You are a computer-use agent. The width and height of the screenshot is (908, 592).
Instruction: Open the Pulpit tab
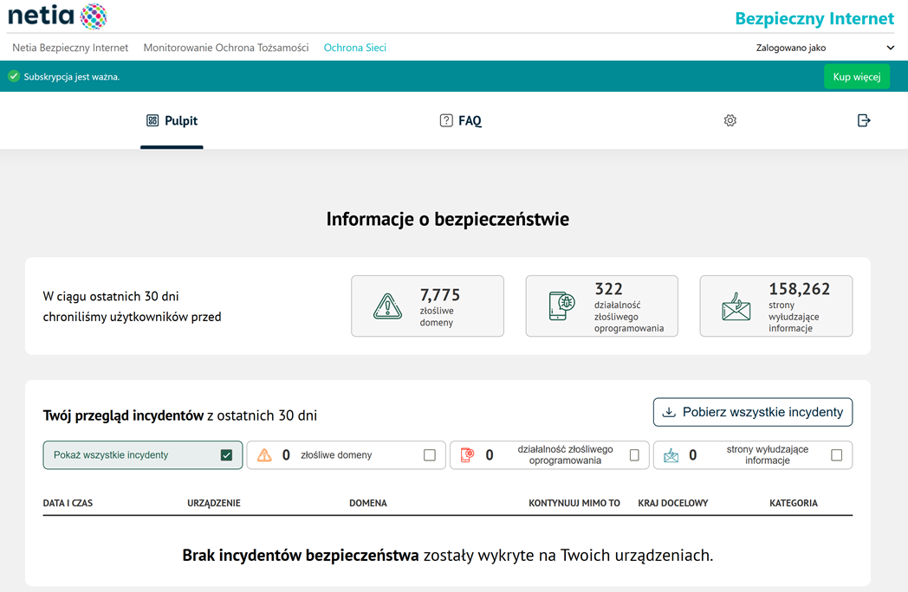click(x=172, y=121)
